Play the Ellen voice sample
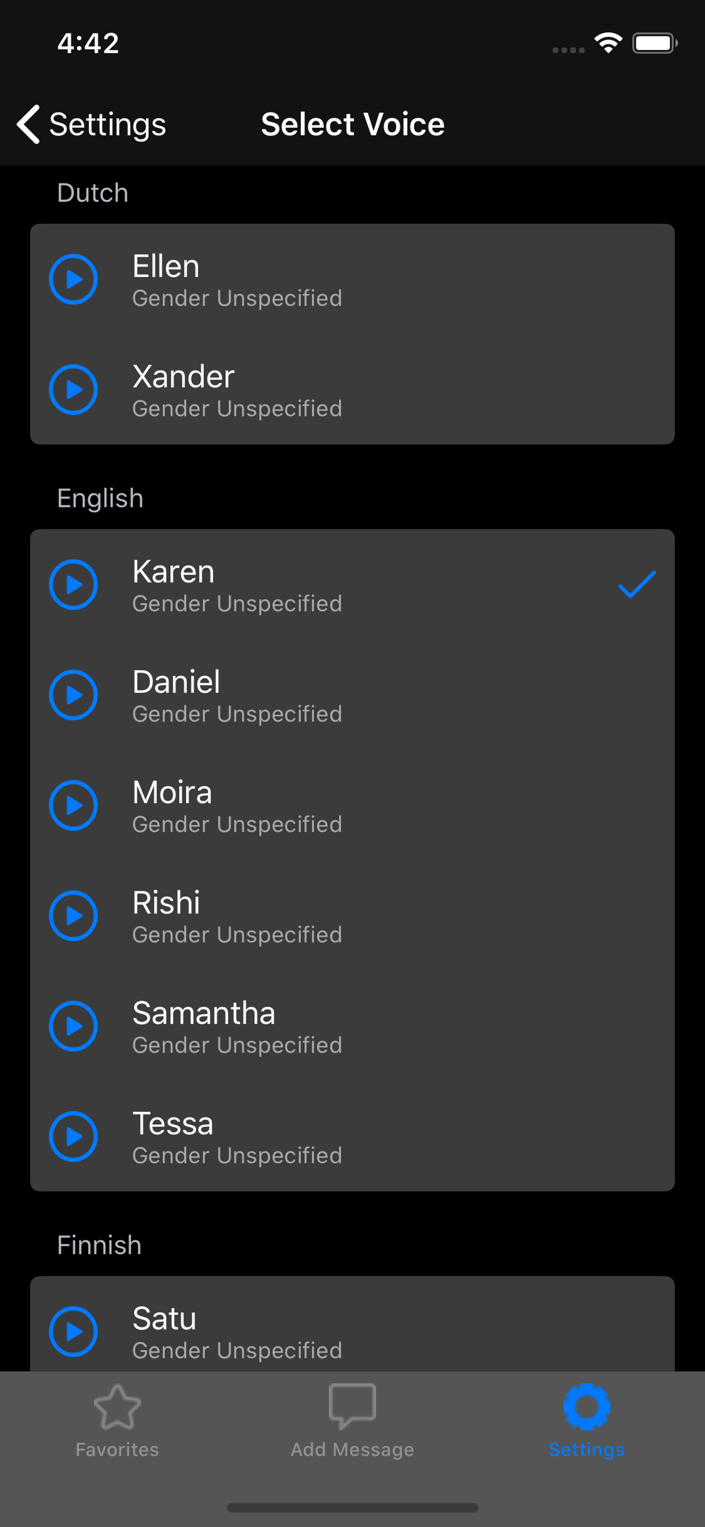 (73, 279)
